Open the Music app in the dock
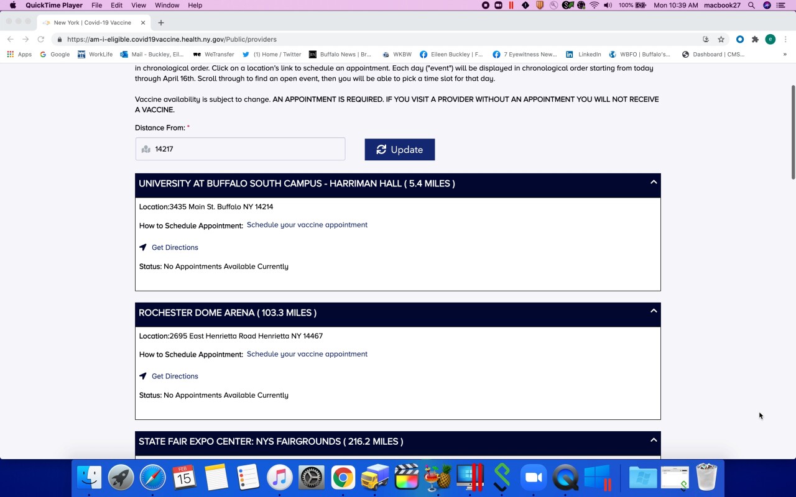Viewport: 796px width, 497px height. click(x=280, y=478)
